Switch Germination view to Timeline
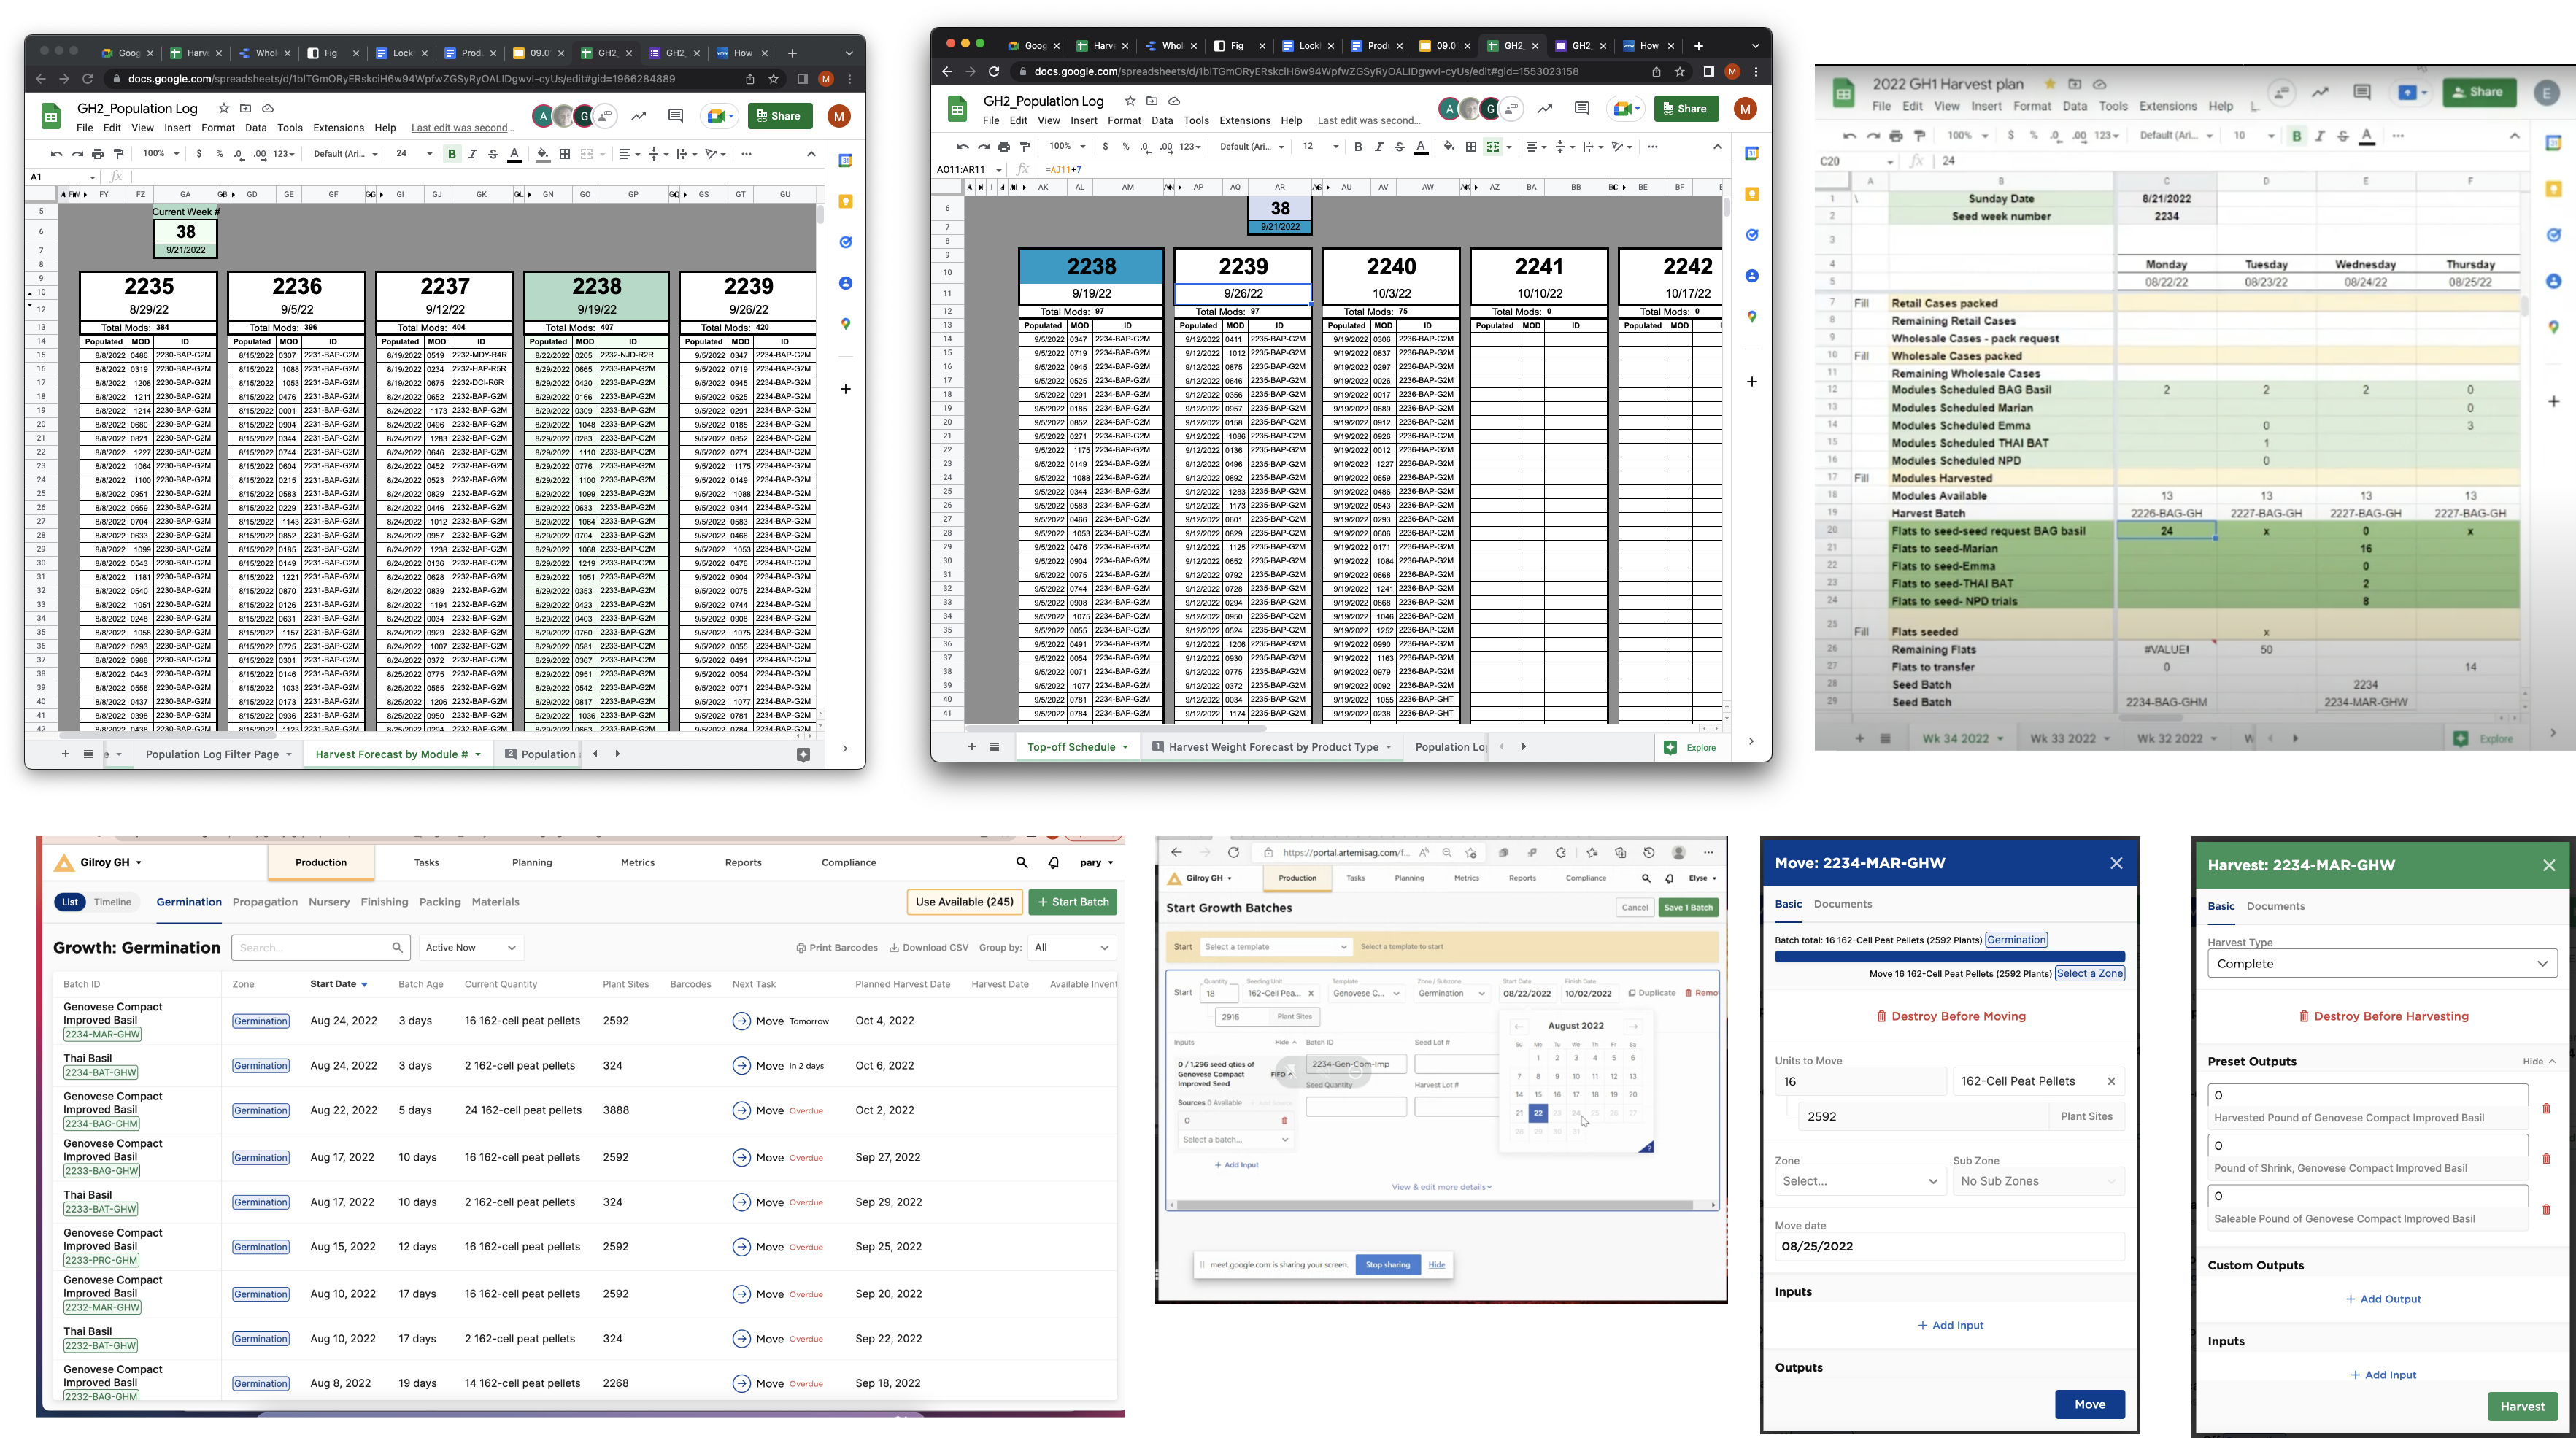This screenshot has height=1438, width=2576. pyautogui.click(x=113, y=902)
